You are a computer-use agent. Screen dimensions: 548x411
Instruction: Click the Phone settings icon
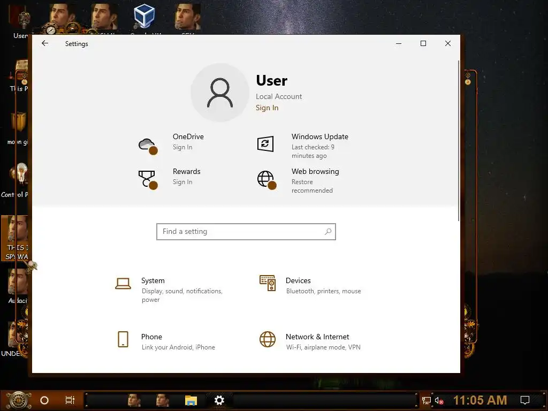pyautogui.click(x=123, y=339)
